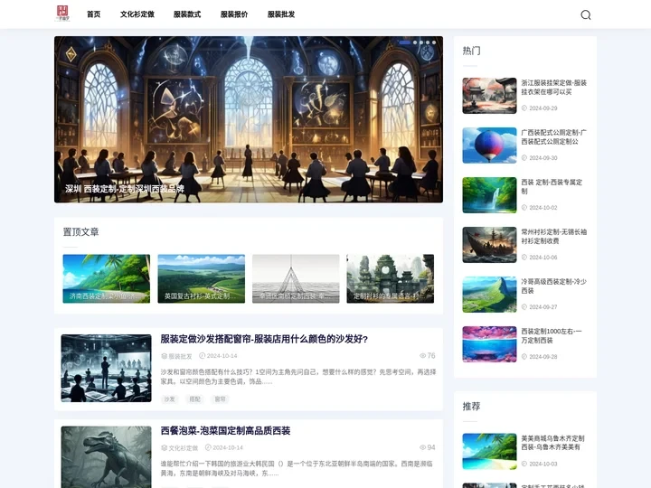Open the 深圳 西装定制 banner slide
This screenshot has width=651, height=488.
[249, 119]
